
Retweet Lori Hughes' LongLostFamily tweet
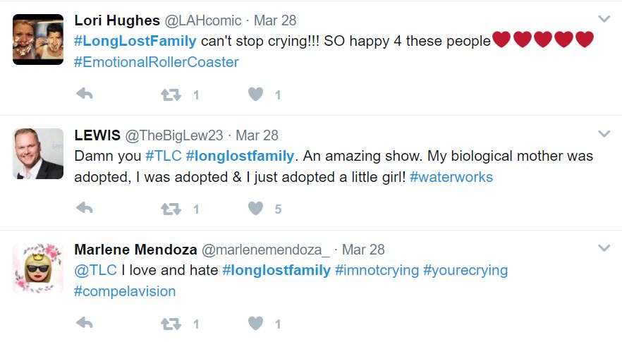[171, 94]
